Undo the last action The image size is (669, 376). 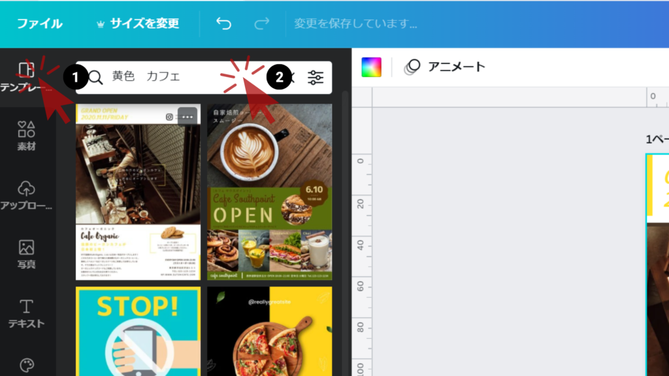click(223, 23)
